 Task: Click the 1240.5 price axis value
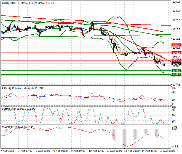(x=176, y=2)
